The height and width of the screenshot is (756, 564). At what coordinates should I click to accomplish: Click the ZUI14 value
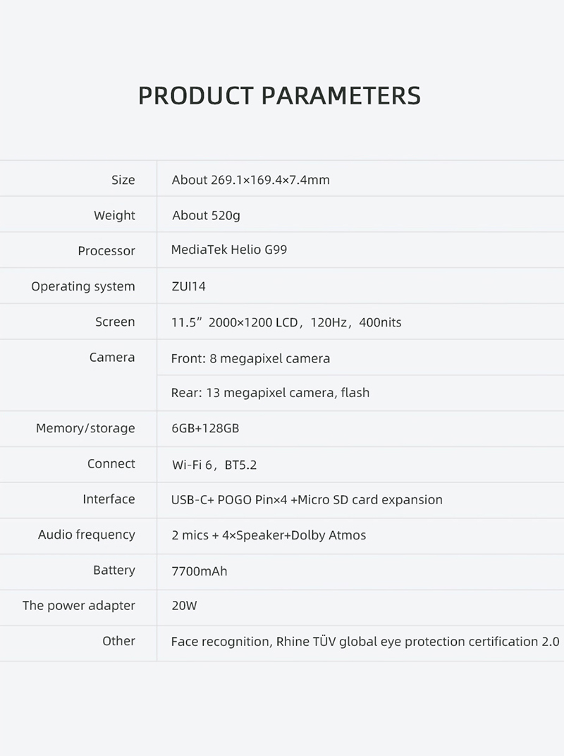(x=188, y=286)
